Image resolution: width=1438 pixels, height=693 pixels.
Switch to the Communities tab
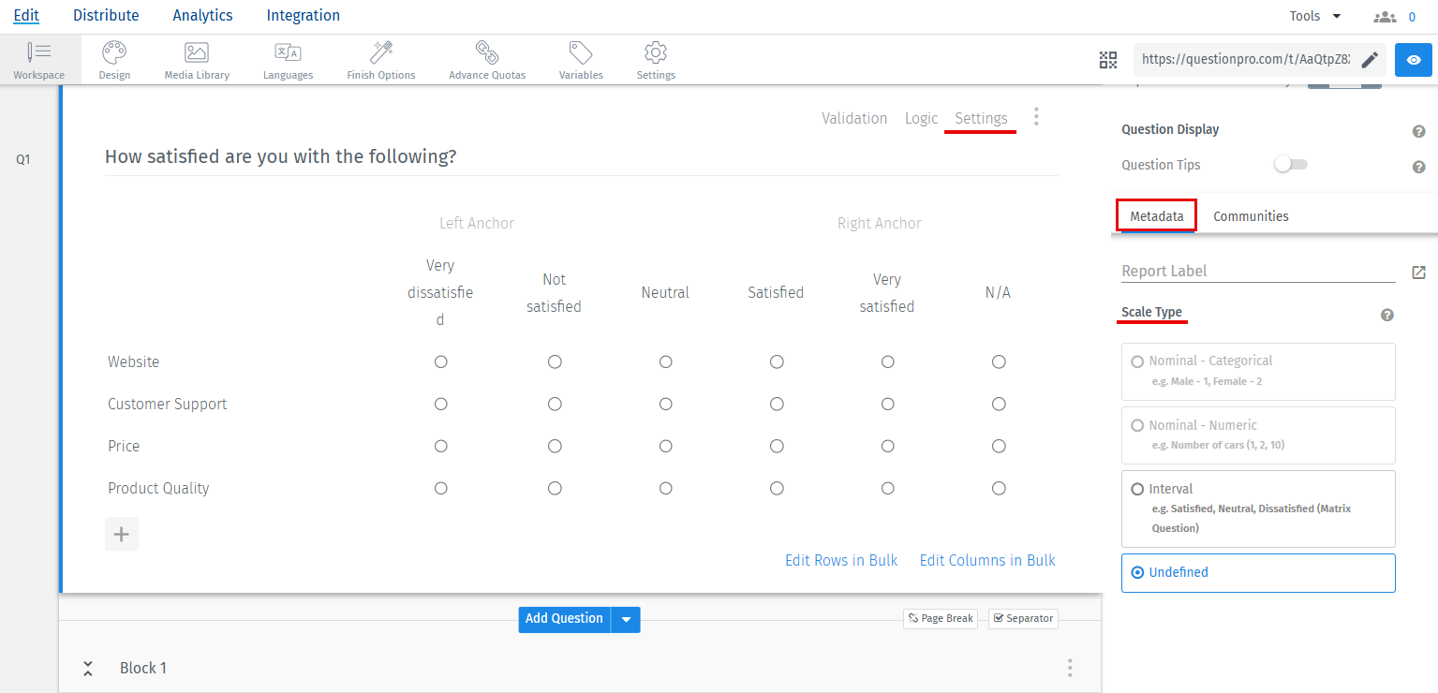point(1251,215)
